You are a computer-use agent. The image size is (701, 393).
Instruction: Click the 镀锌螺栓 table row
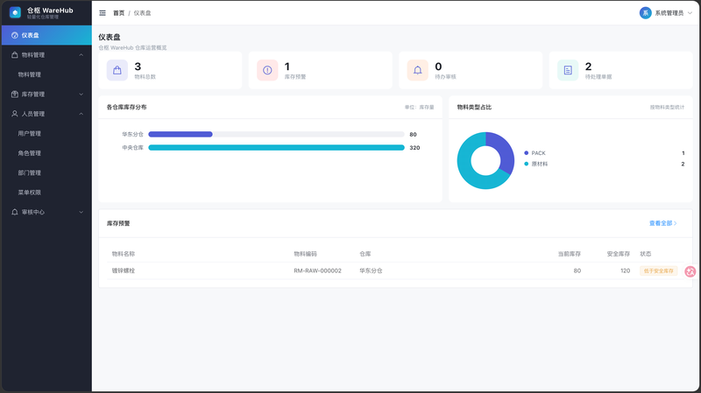tap(395, 270)
